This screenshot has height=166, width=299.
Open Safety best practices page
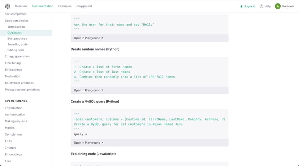point(19,83)
